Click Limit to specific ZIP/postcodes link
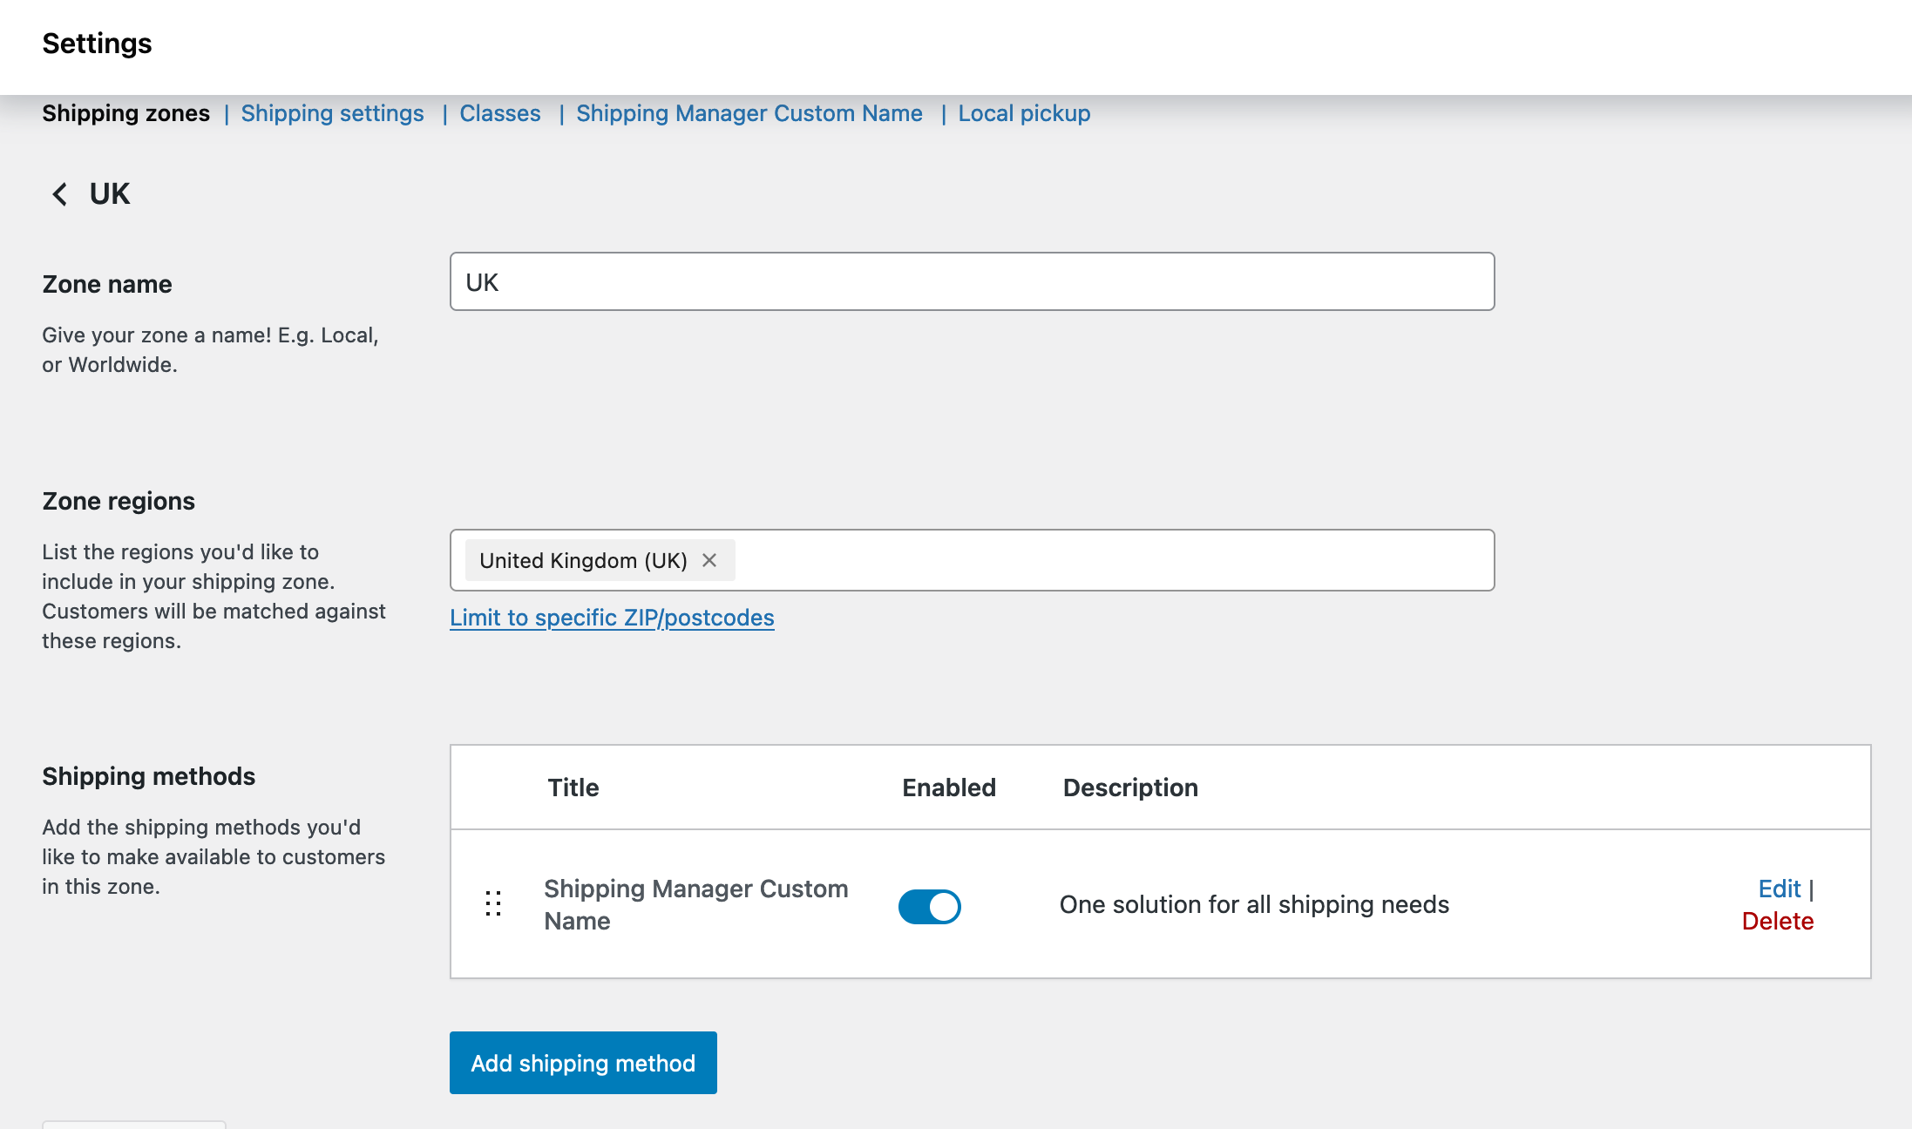The height and width of the screenshot is (1129, 1912). [612, 618]
